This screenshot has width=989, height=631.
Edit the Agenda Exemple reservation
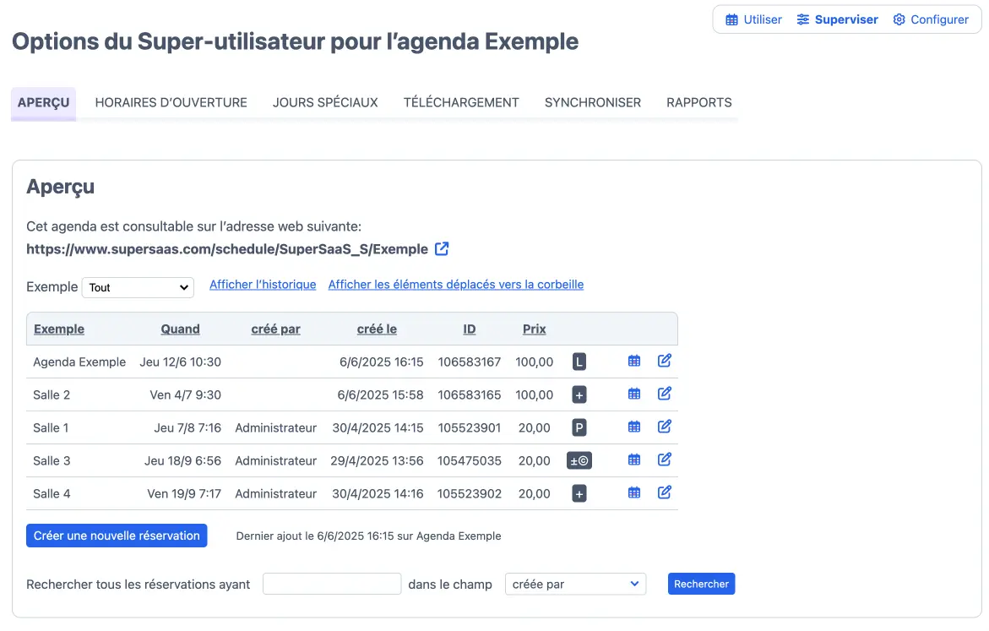[x=664, y=361]
